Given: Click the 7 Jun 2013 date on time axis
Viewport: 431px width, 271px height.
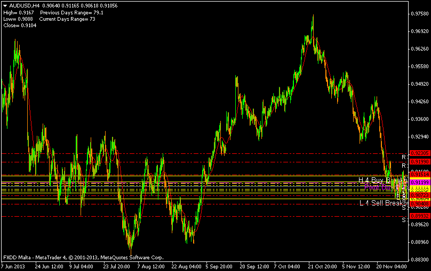Looking at the screenshot, I should (13, 265).
